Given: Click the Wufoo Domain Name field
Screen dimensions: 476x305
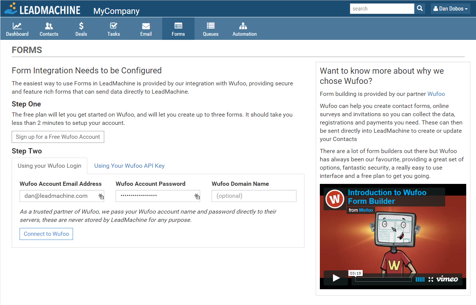Looking at the screenshot, I should tap(254, 196).
